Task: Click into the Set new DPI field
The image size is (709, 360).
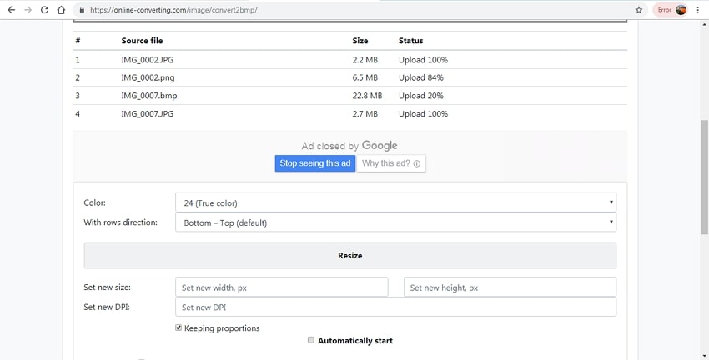Action: (395, 307)
